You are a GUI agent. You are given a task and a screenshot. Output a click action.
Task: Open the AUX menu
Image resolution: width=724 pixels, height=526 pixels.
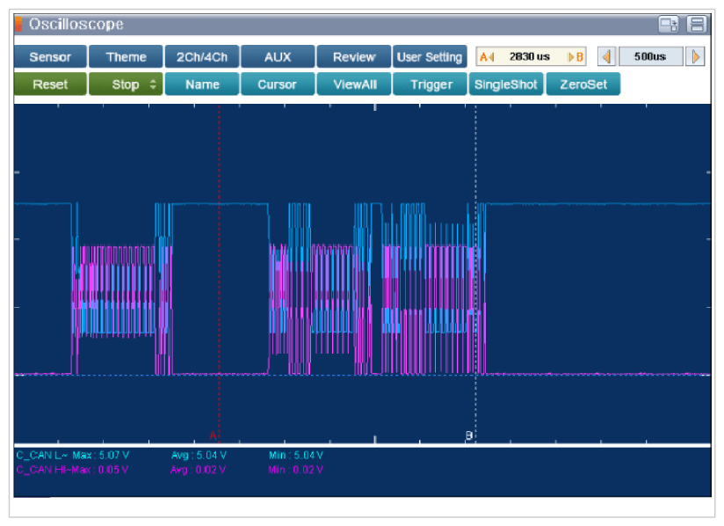tap(277, 57)
